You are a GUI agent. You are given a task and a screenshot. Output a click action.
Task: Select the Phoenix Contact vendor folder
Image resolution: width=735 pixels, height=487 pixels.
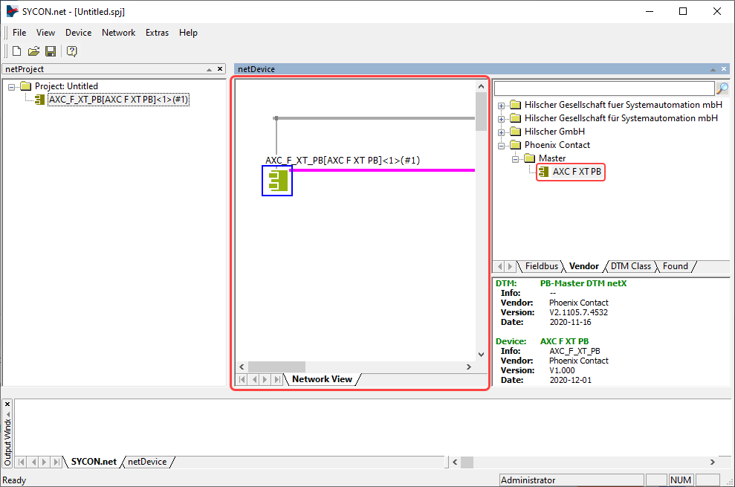[x=557, y=145]
